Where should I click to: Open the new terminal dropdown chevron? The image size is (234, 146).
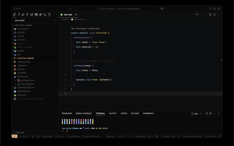pos(203,114)
